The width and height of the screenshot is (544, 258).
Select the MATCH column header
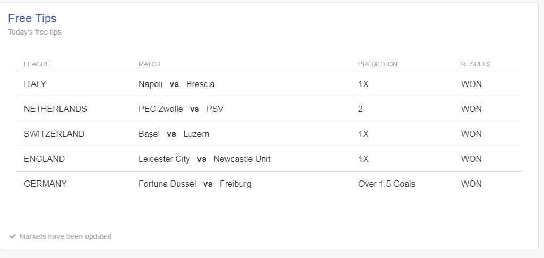[x=150, y=64]
